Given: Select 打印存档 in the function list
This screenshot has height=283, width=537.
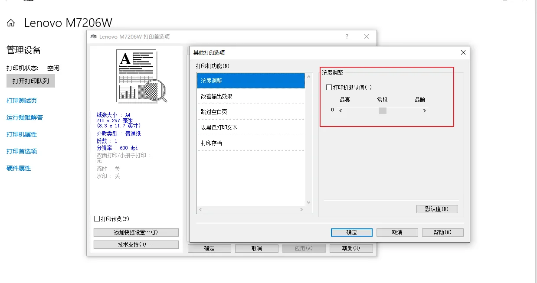Looking at the screenshot, I should (x=251, y=143).
